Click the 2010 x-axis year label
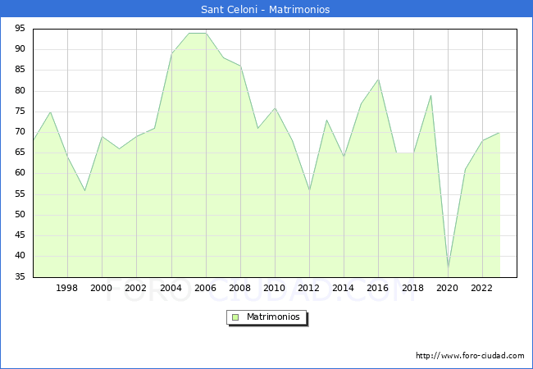 pyautogui.click(x=275, y=288)
